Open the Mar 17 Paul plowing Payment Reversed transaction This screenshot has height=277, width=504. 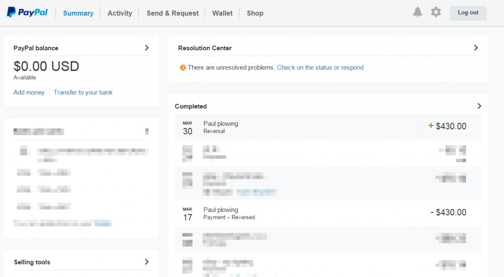328,213
